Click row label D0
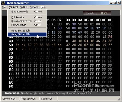This screenshot has width=122, height=102. pyautogui.click(x=11, y=78)
